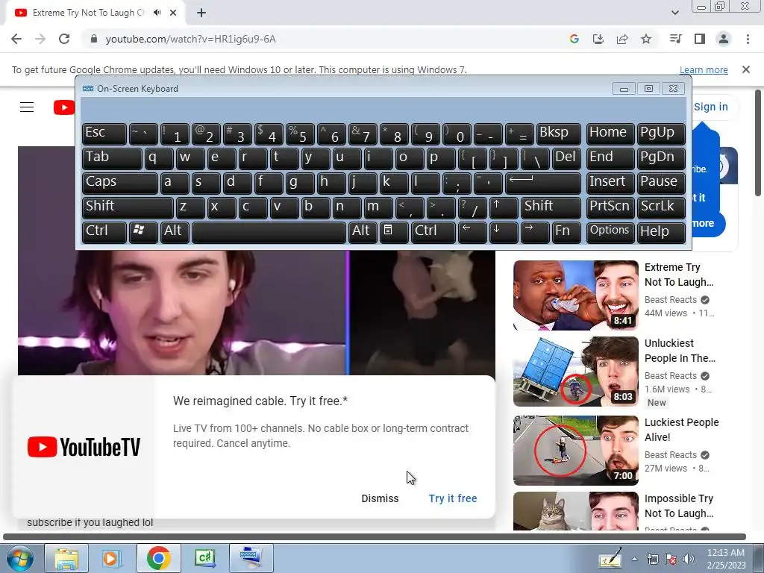The height and width of the screenshot is (573, 764).
Task: Toggle ScrLk on the on-screen keyboard
Action: [661, 207]
